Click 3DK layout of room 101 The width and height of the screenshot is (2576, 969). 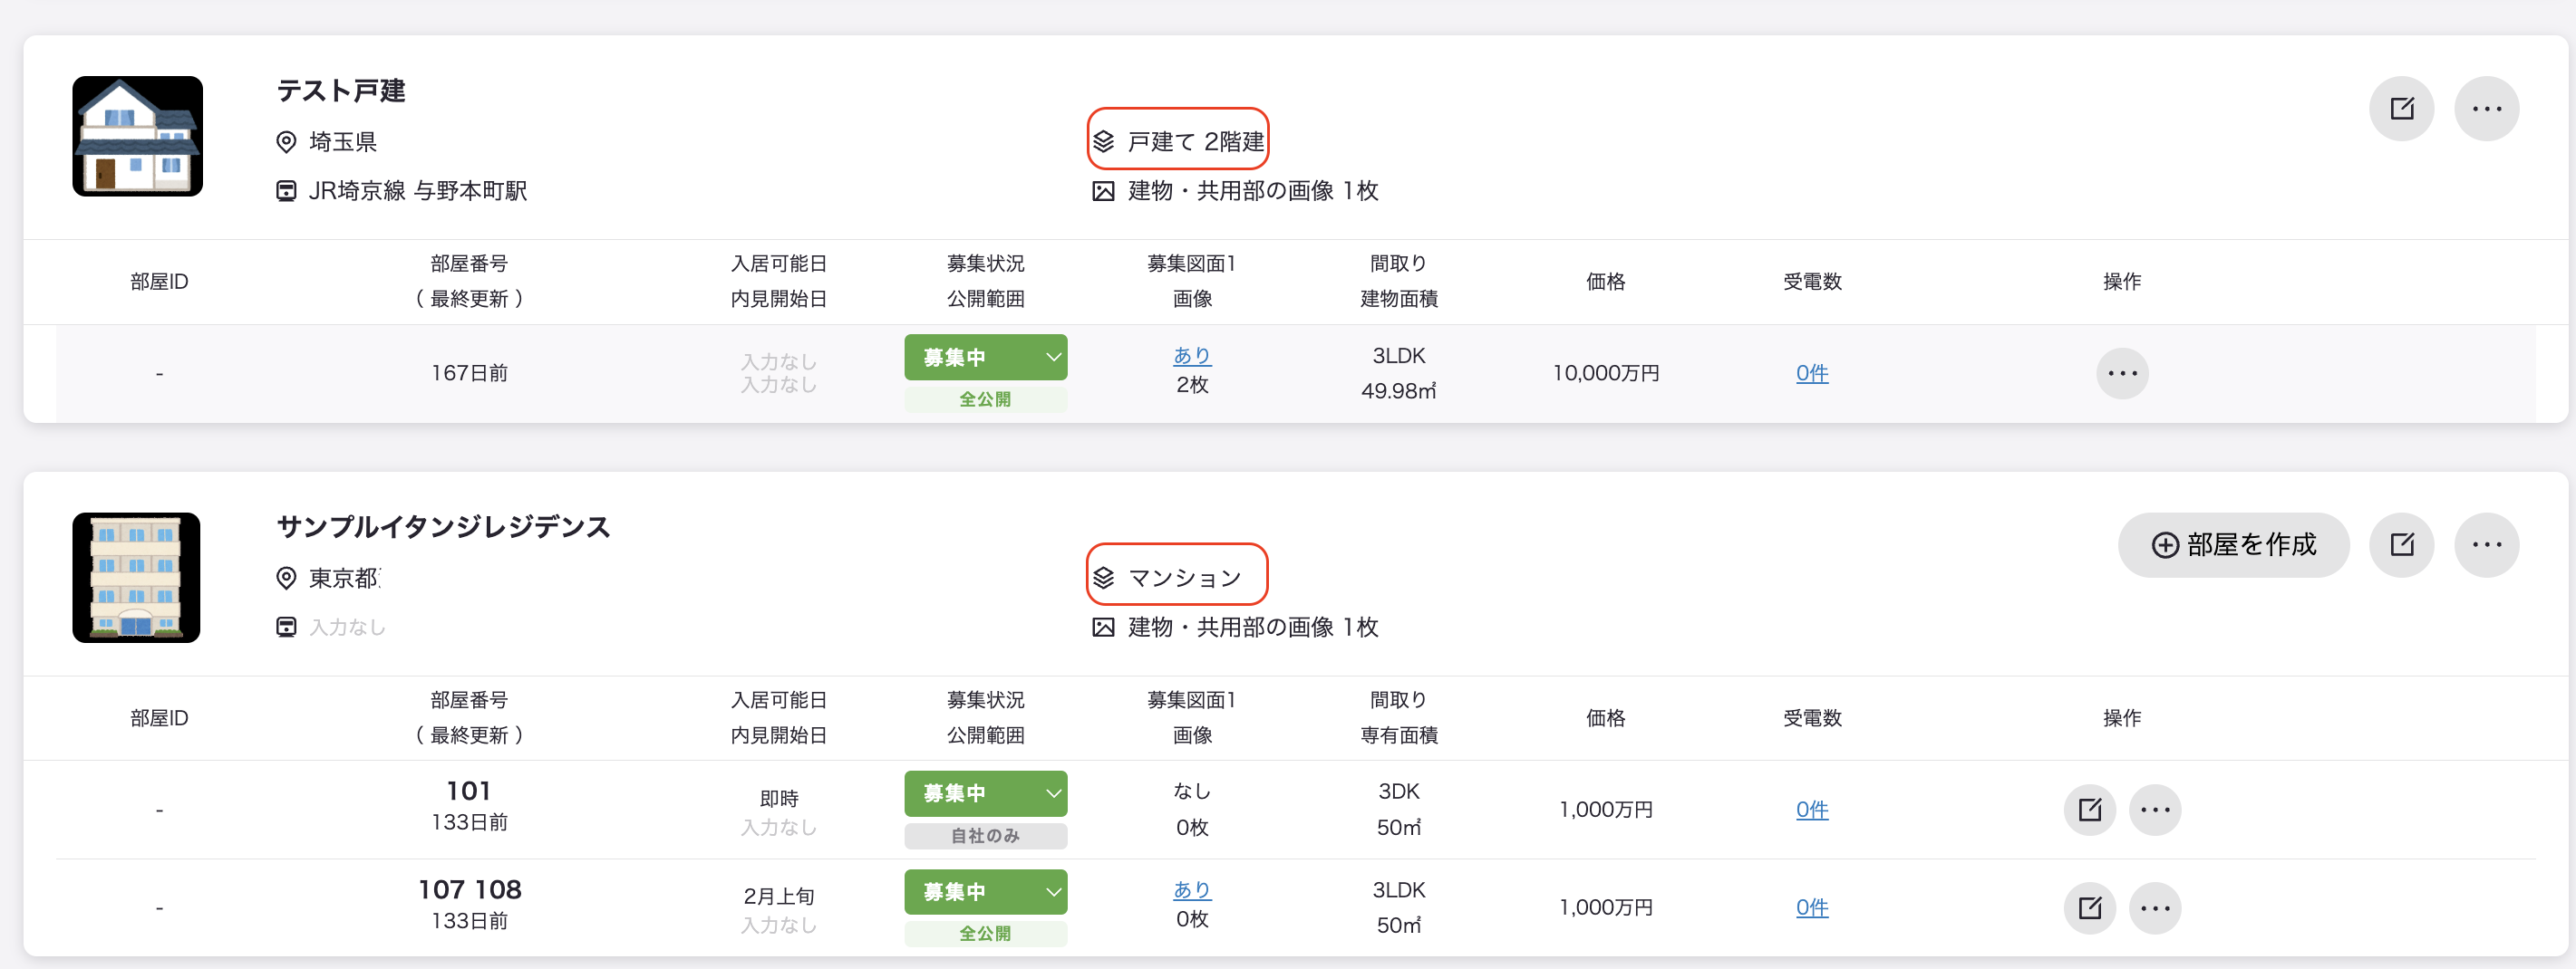coord(1398,792)
